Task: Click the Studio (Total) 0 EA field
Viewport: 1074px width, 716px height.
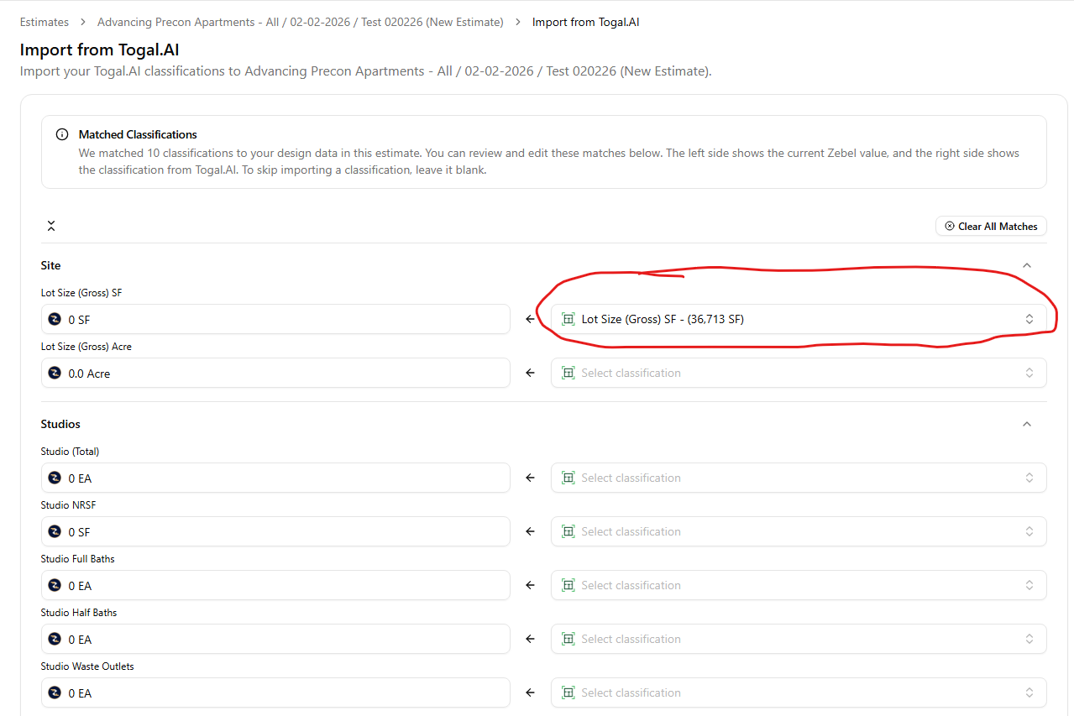Action: [x=275, y=478]
